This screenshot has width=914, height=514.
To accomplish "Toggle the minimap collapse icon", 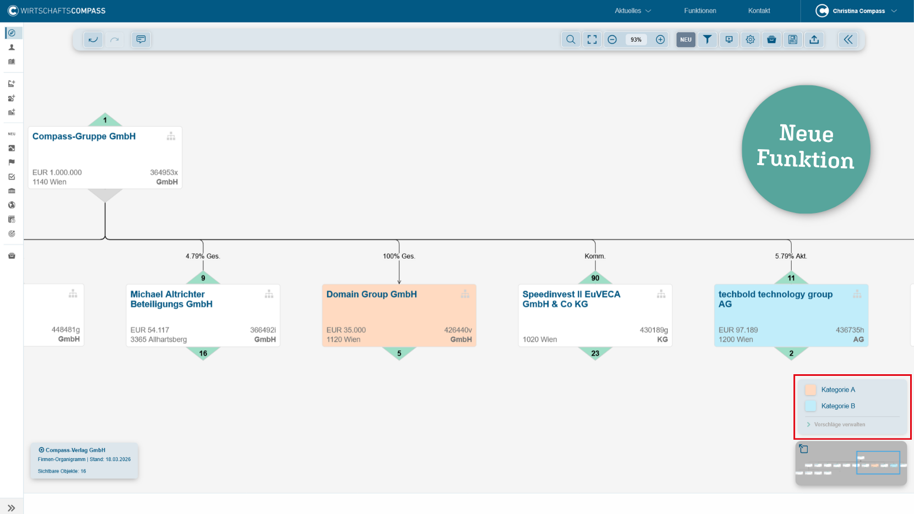I will (804, 449).
